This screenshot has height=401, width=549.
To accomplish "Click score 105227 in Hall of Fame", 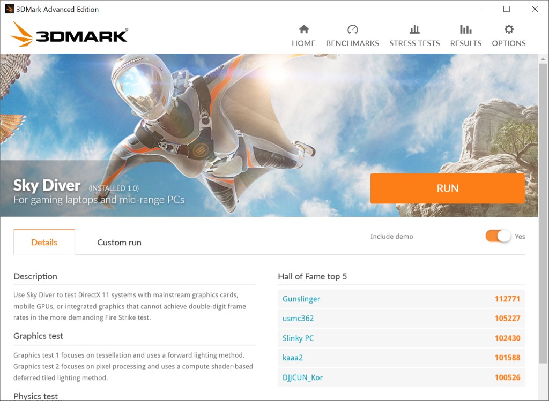I will click(507, 319).
